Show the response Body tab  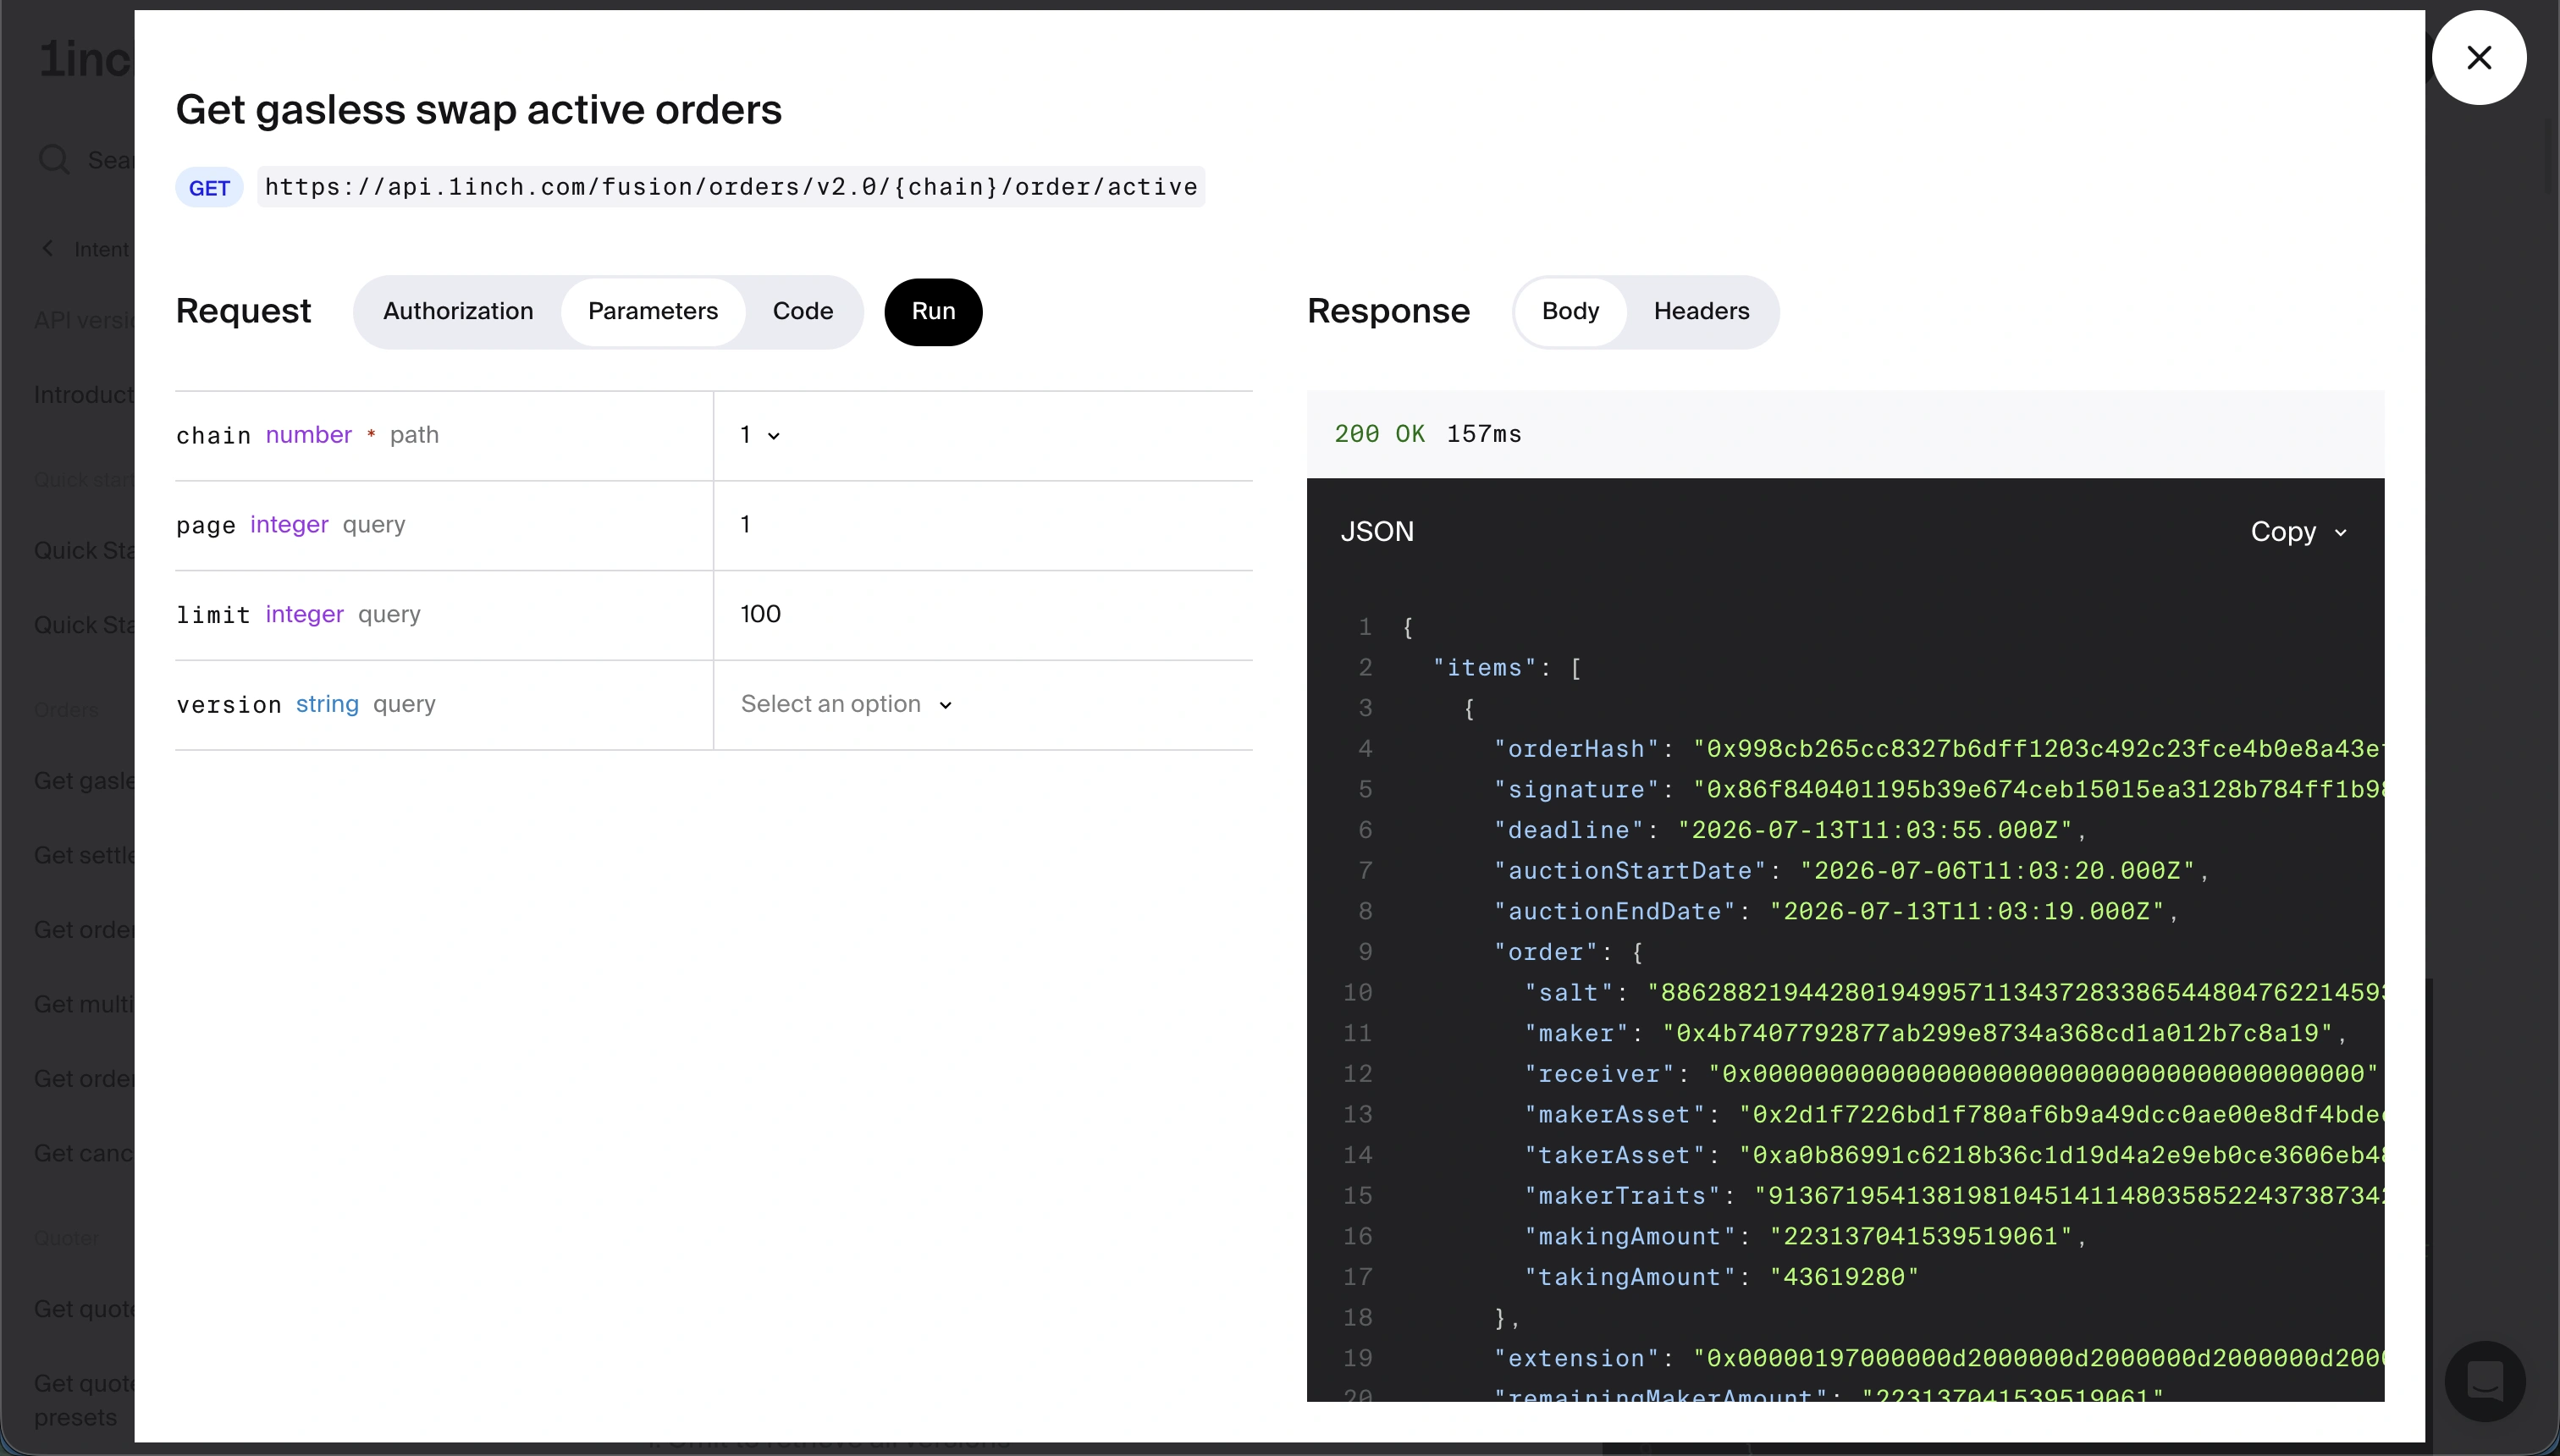tap(1570, 311)
